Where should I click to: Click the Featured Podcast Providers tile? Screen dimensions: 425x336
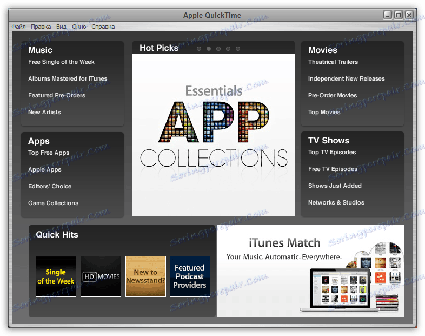coord(190,276)
